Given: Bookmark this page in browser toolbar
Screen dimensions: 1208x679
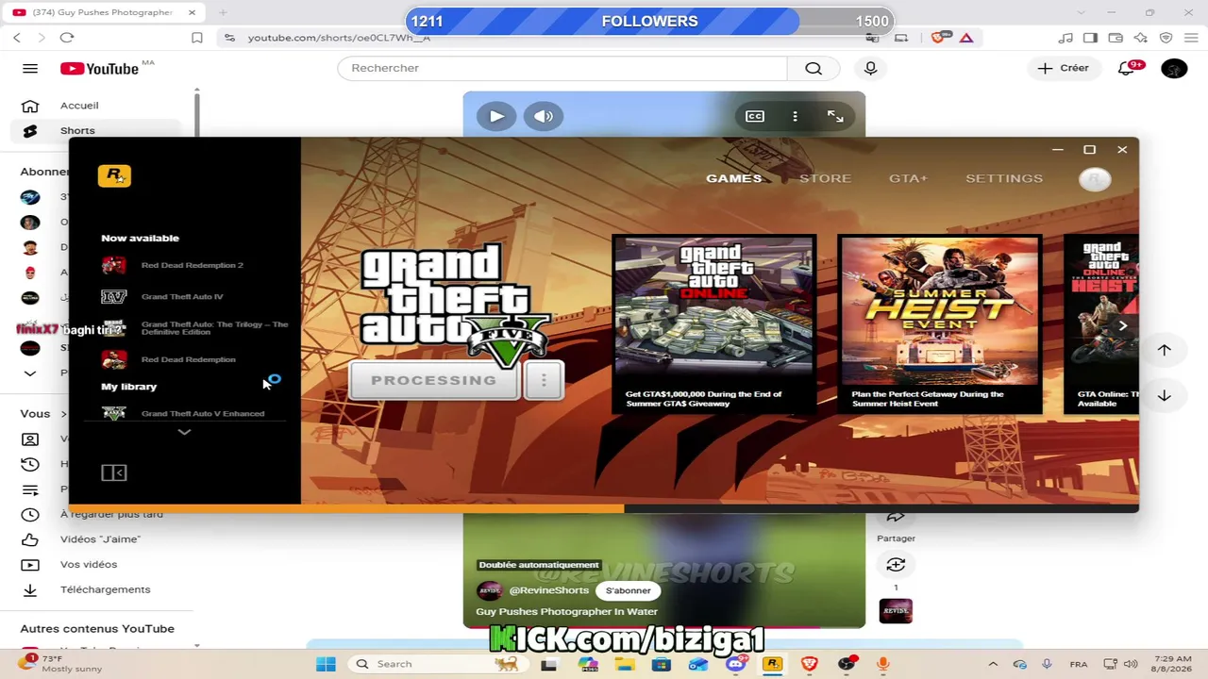Looking at the screenshot, I should click(197, 38).
